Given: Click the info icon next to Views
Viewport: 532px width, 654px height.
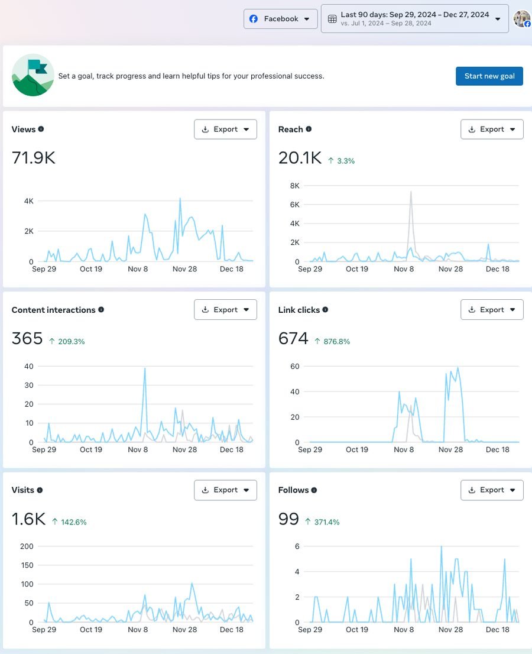Looking at the screenshot, I should (x=41, y=129).
